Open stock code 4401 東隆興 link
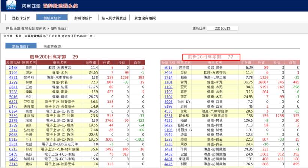 [168, 159]
